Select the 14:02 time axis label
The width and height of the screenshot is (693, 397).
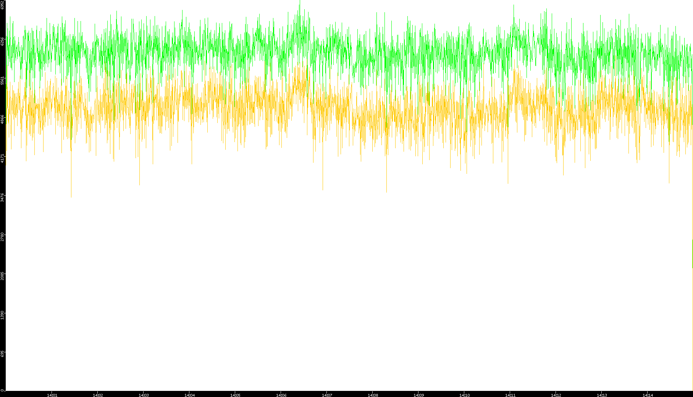tap(98, 395)
